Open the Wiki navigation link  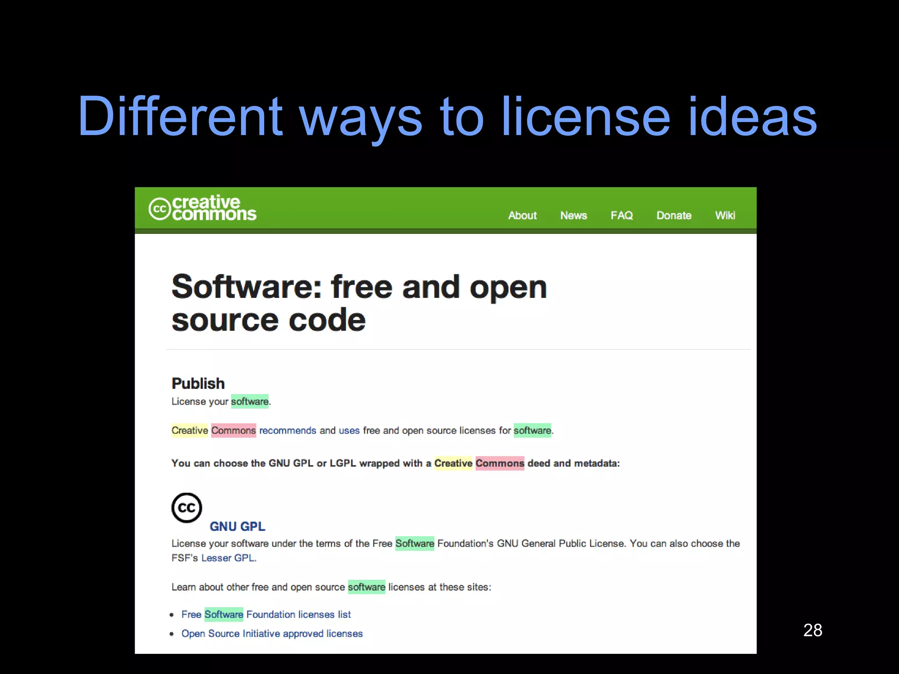pyautogui.click(x=725, y=215)
